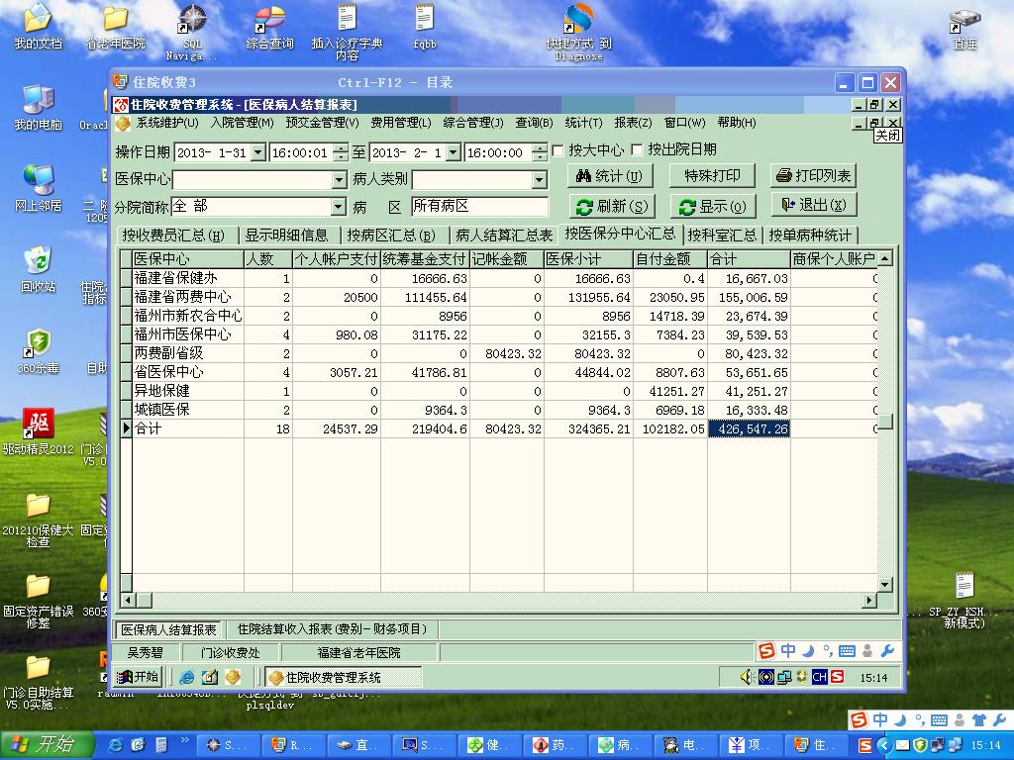Viewport: 1014px width, 760px height.
Task: Click 显示(O) button
Action: pos(713,207)
